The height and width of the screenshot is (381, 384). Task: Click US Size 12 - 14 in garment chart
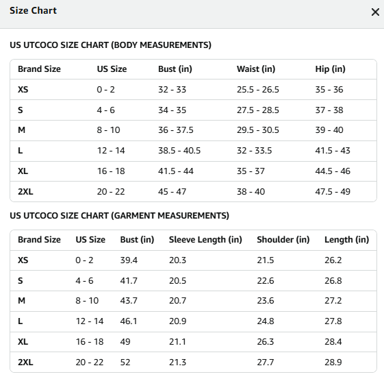click(x=90, y=321)
